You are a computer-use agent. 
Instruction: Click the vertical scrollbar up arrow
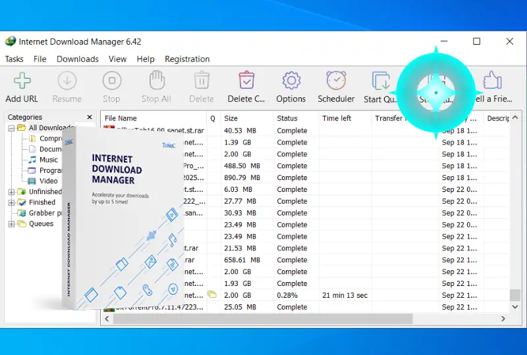pos(515,118)
